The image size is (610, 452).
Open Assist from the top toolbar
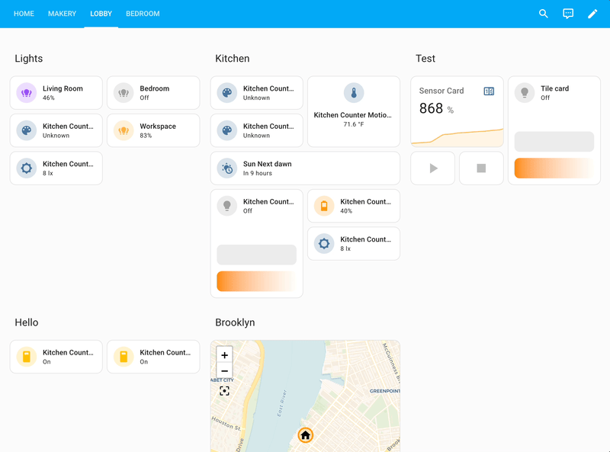coord(568,14)
